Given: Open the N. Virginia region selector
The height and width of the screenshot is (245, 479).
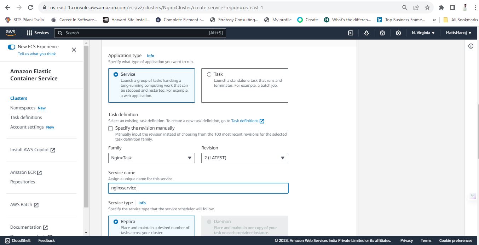Looking at the screenshot, I should tap(423, 33).
